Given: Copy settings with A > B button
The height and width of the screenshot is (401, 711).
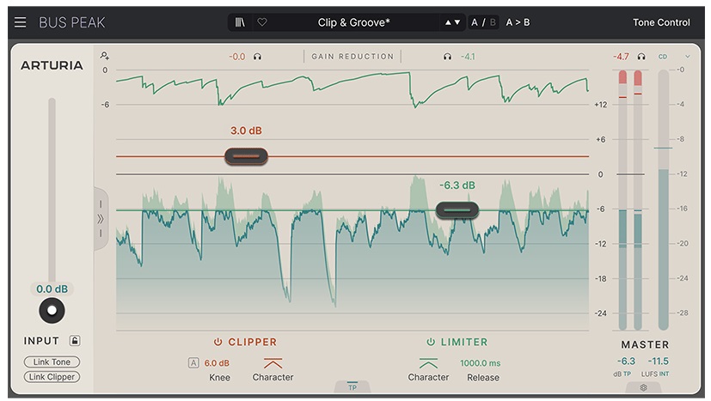Looking at the screenshot, I should pos(518,22).
